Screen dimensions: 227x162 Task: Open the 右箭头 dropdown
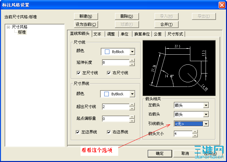(x=206, y=115)
